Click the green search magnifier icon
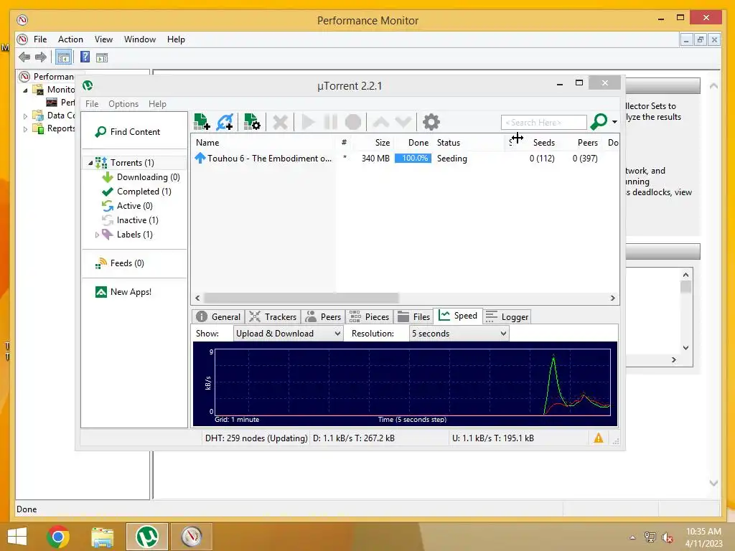 (x=599, y=122)
